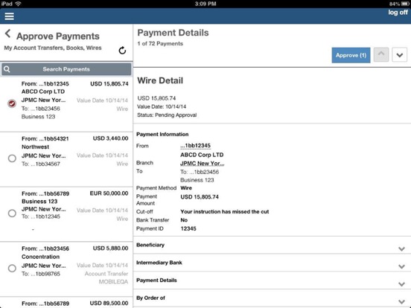Refresh the payments list
Screen dimensions: 411x308
[x=122, y=51]
